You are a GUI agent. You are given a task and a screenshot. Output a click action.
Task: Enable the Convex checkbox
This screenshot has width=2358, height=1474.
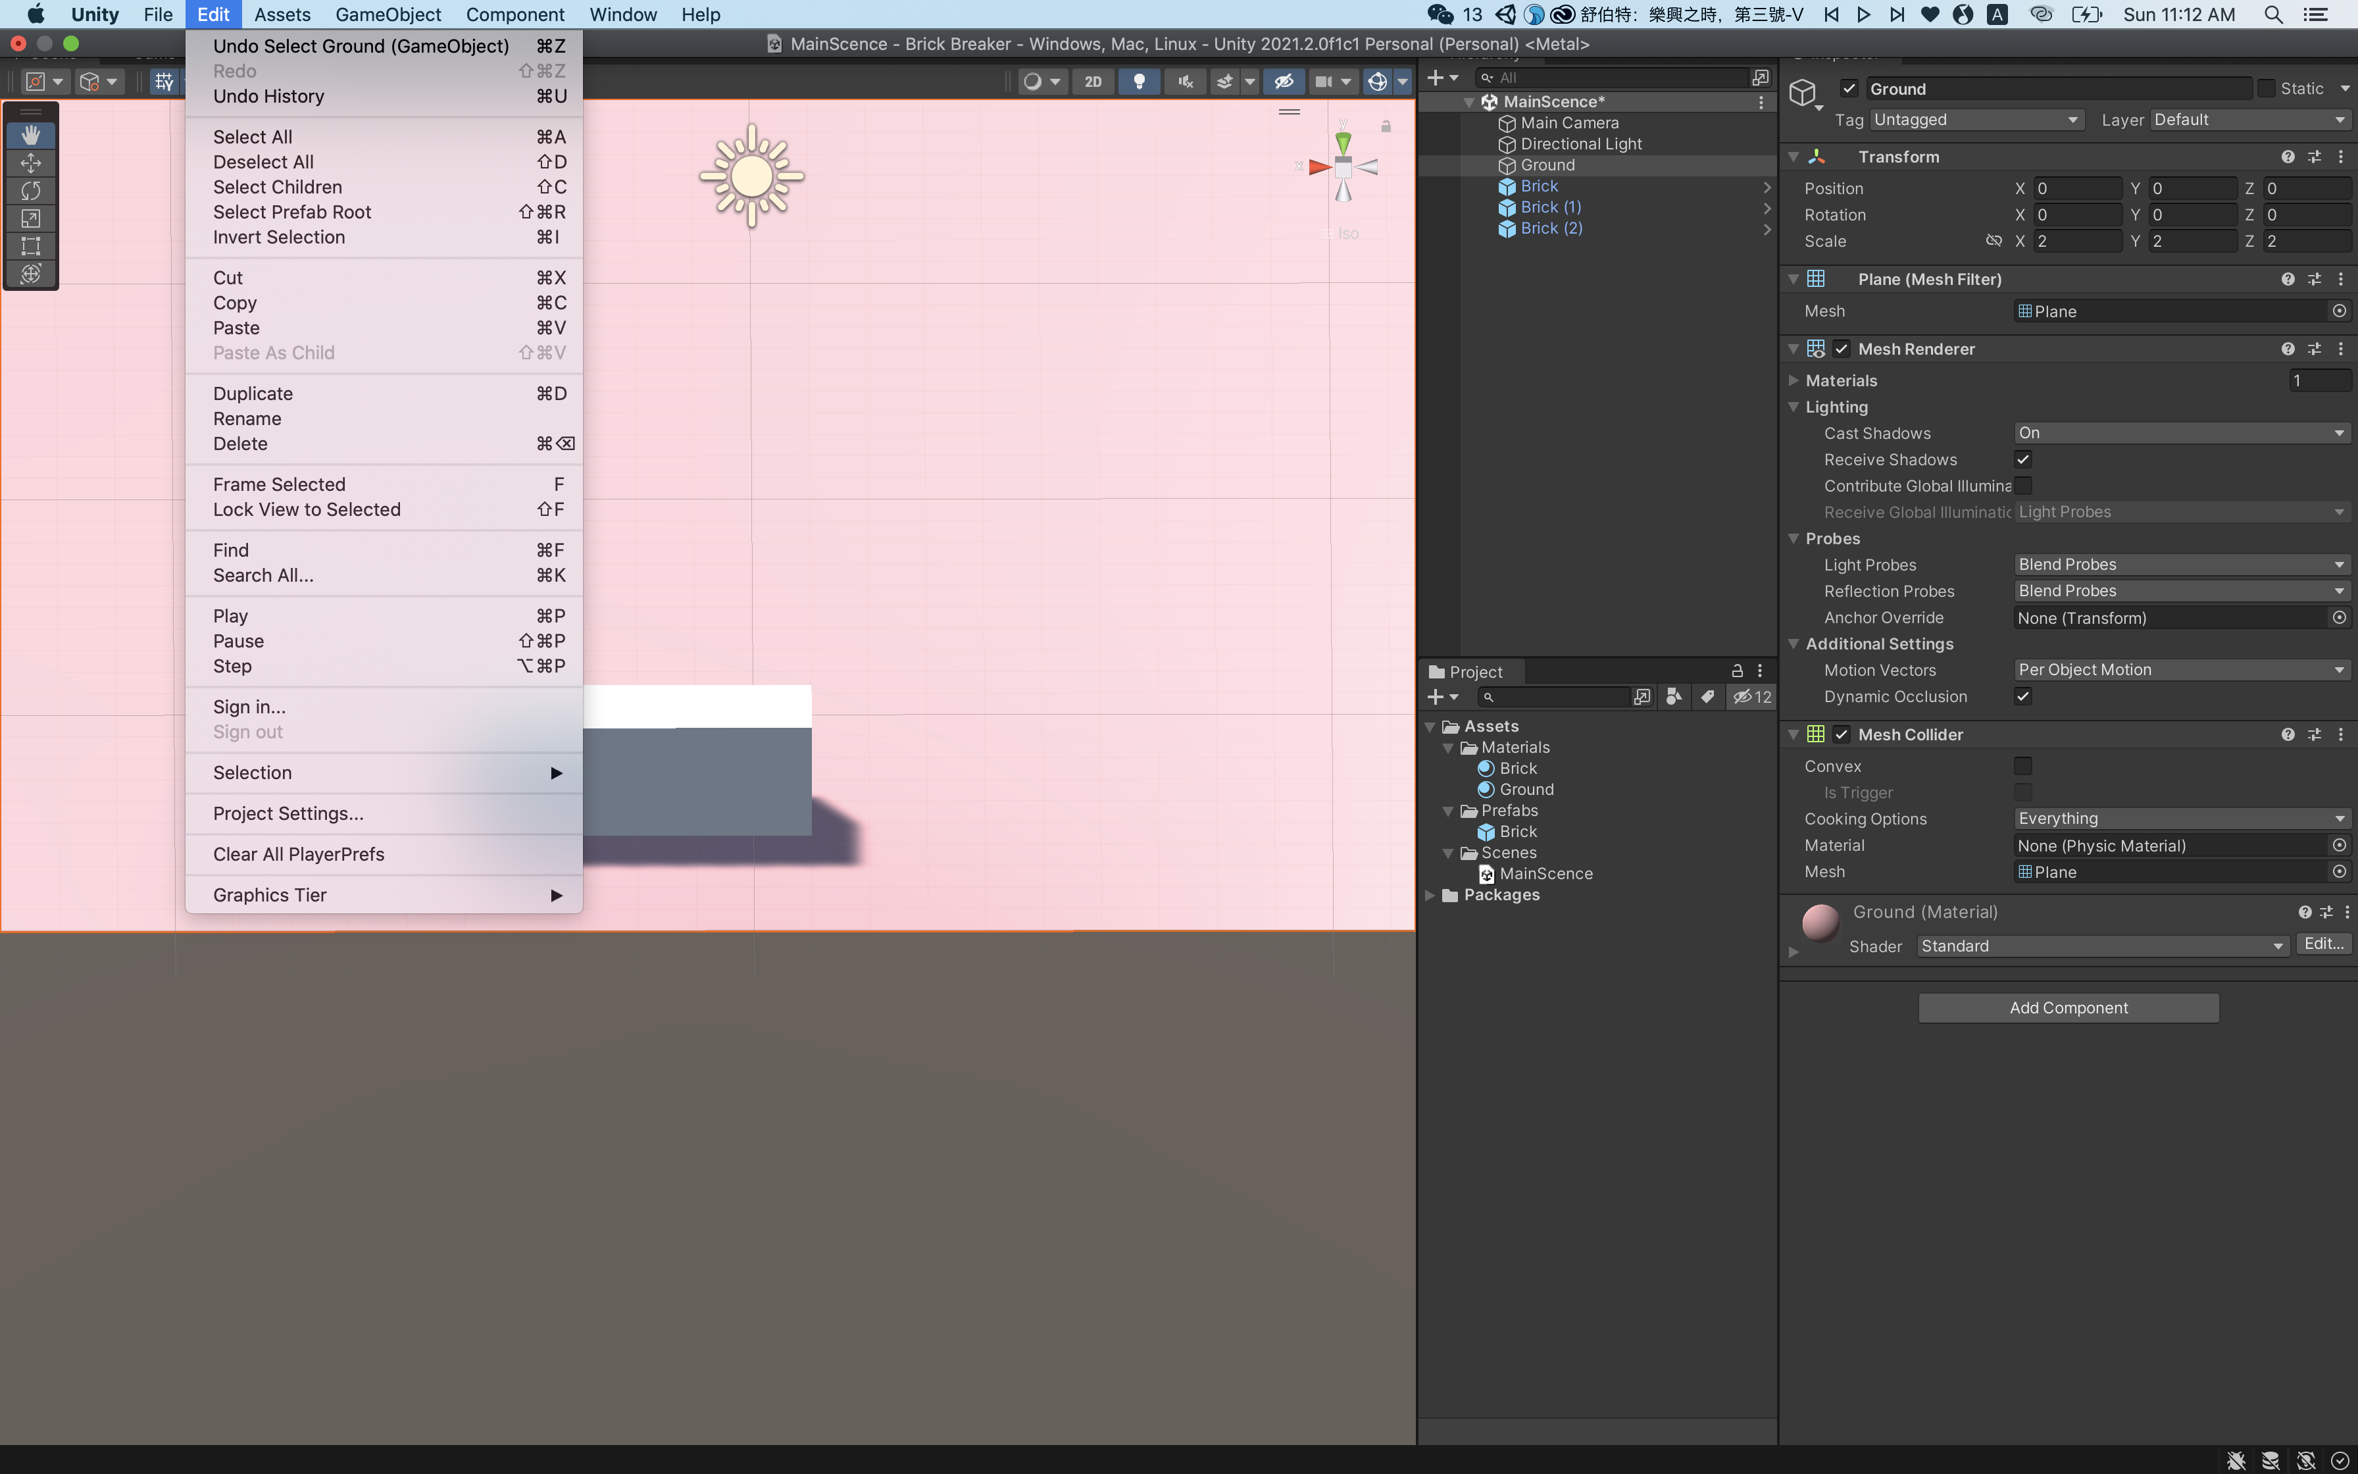(x=2023, y=766)
